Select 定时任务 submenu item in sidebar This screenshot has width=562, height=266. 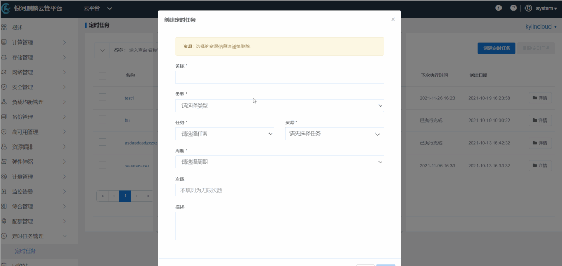click(26, 251)
